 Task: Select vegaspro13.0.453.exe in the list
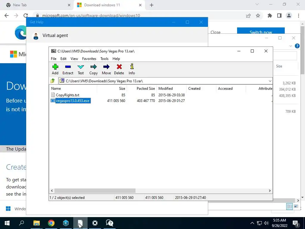[73, 101]
